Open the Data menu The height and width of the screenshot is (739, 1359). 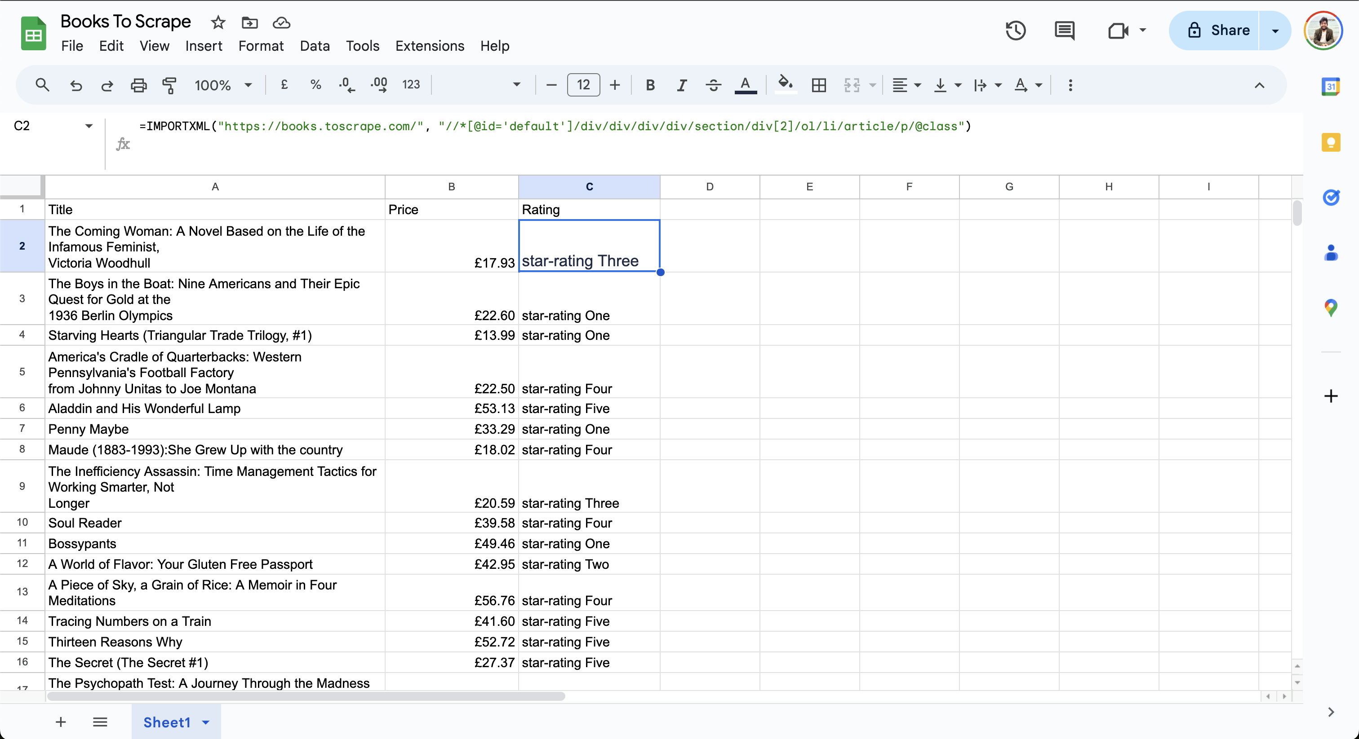[315, 46]
